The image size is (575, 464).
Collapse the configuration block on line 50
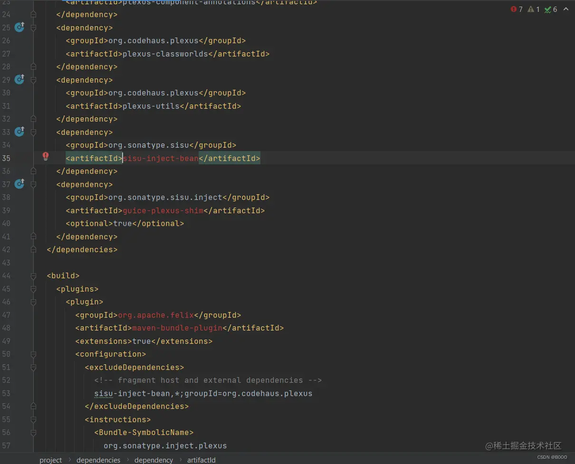pyautogui.click(x=33, y=354)
